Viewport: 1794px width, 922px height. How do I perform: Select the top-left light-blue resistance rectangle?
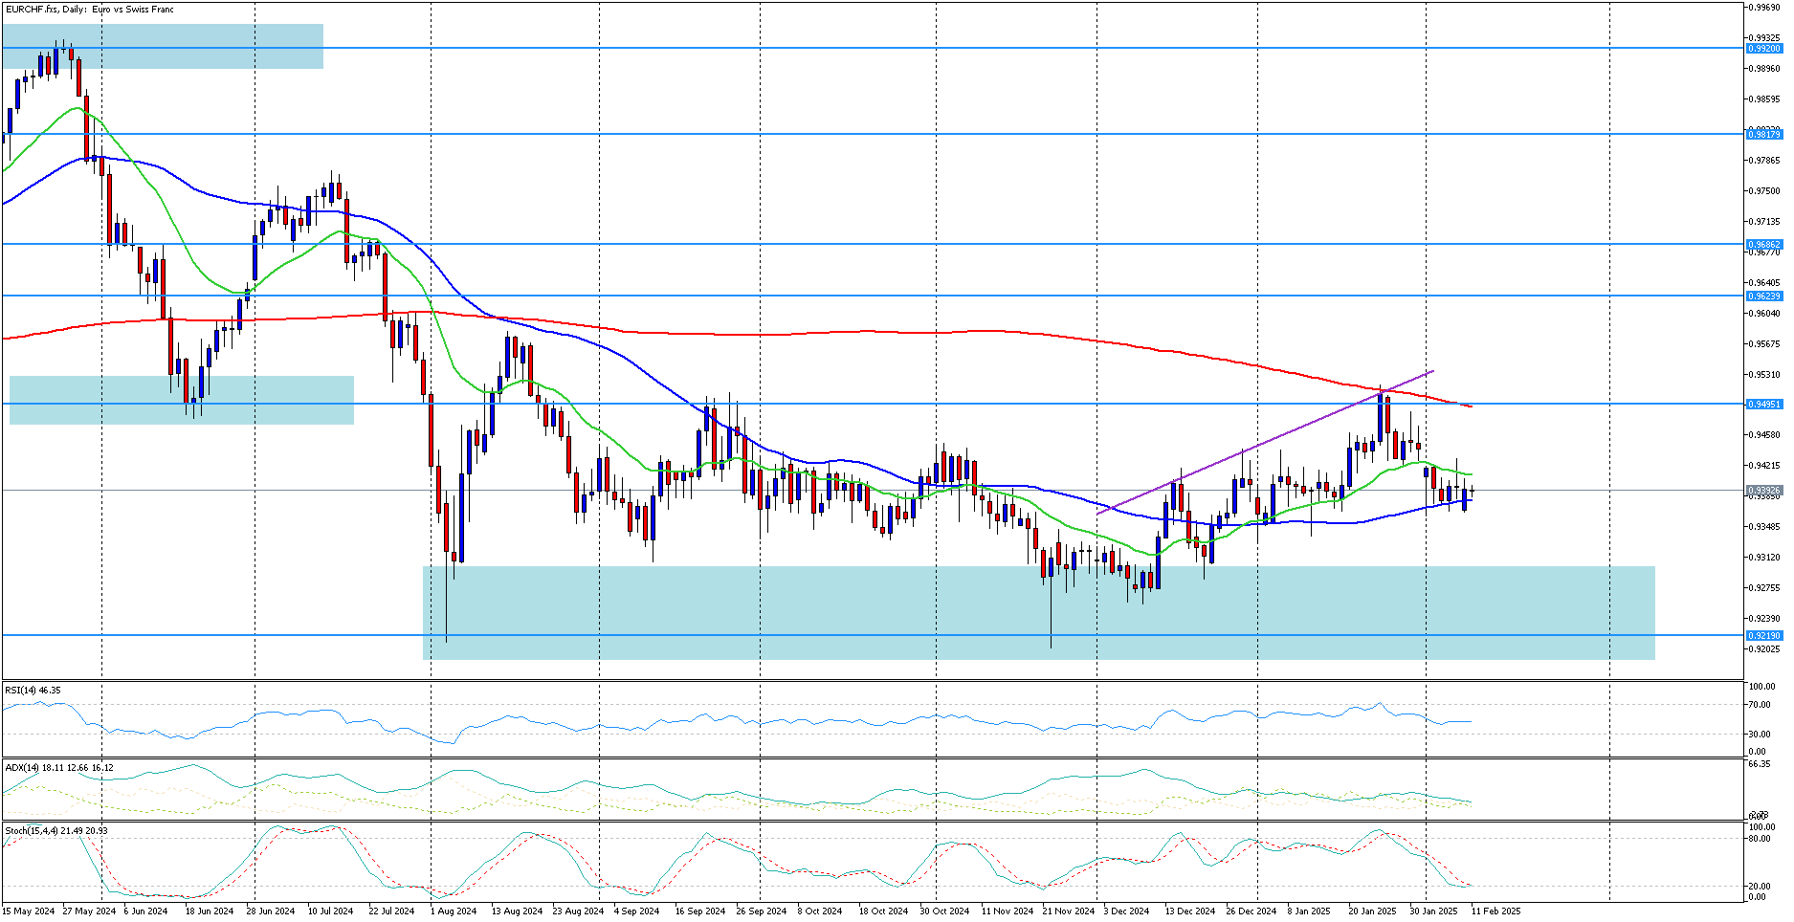point(163,46)
